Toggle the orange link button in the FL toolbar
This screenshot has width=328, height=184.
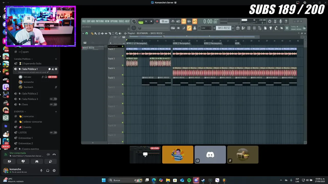189,28
